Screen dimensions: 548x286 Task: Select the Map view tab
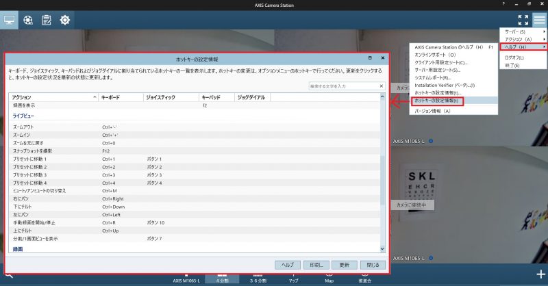pyautogui.click(x=329, y=278)
